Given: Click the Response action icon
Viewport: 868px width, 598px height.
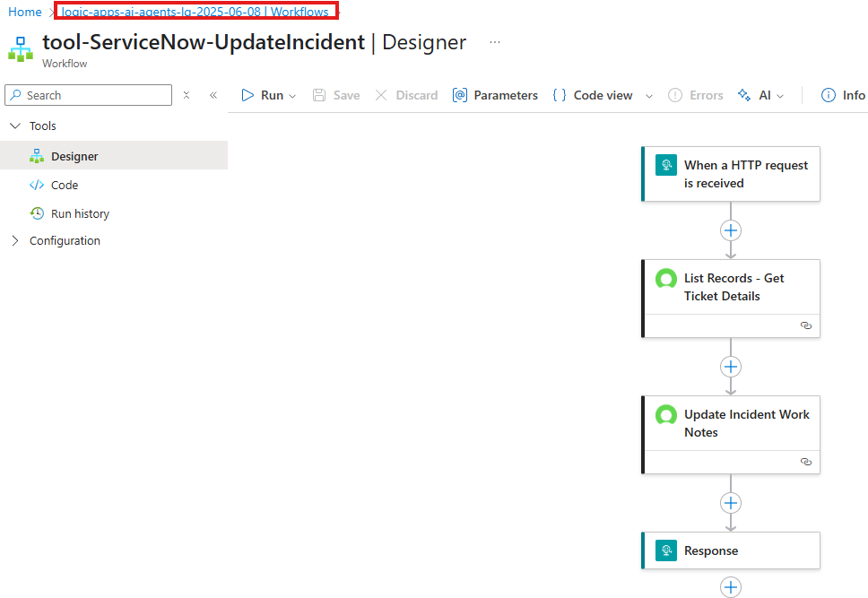Looking at the screenshot, I should 666,550.
